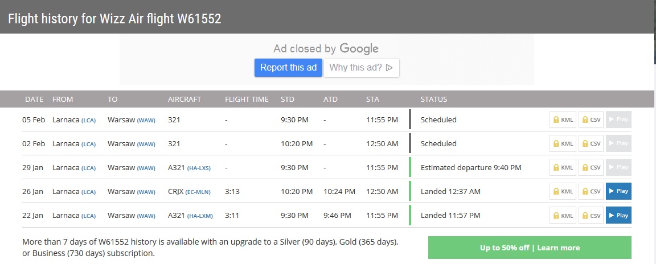Click the Report this ad button
This screenshot has height=264, width=656.
288,68
